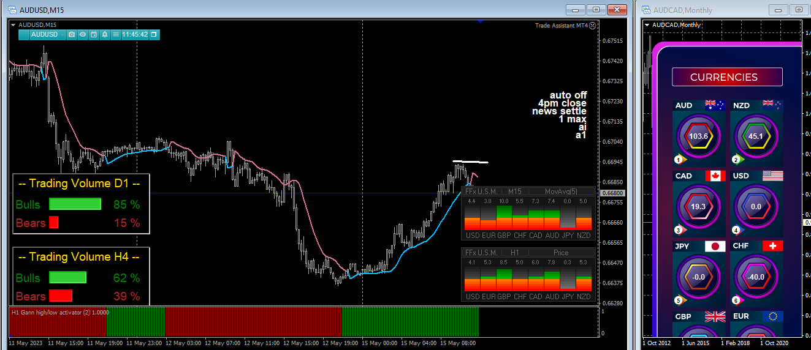Click the 0.66800 current price label

click(x=613, y=193)
